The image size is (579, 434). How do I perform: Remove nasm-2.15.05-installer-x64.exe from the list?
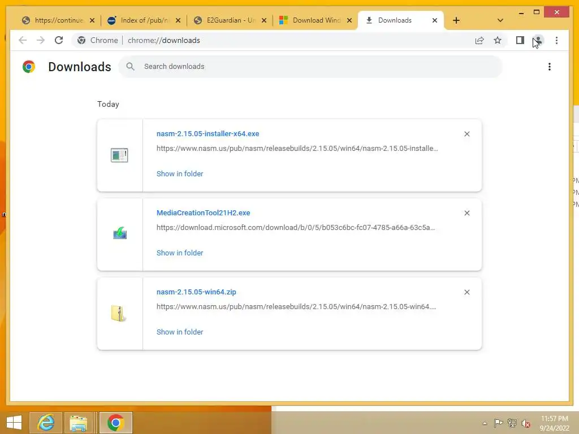[x=466, y=134]
